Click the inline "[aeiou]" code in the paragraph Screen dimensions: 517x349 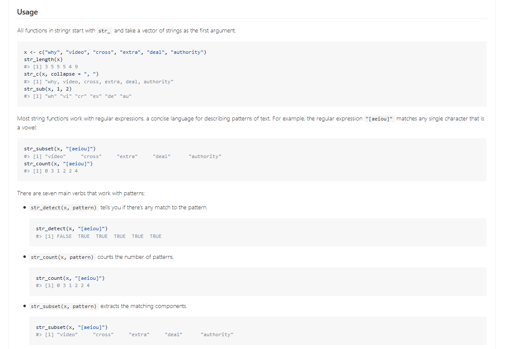pos(379,119)
